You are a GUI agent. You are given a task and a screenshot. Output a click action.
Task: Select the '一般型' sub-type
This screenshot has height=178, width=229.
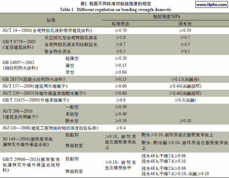tap(72, 107)
